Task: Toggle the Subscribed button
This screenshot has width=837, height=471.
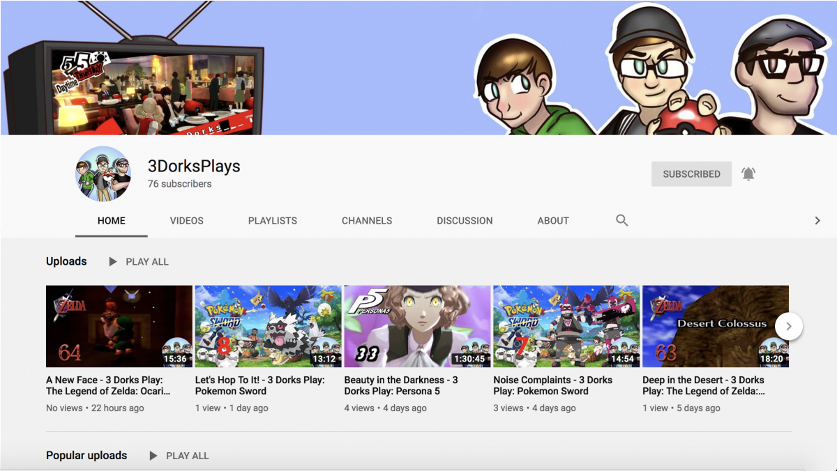Action: (x=691, y=174)
